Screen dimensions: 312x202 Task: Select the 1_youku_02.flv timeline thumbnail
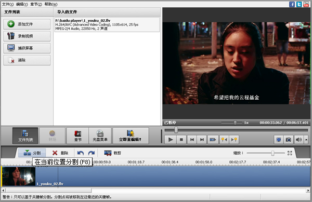coord(19,176)
